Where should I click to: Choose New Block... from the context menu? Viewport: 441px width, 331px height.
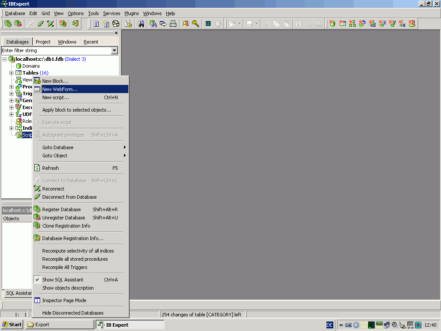point(81,81)
